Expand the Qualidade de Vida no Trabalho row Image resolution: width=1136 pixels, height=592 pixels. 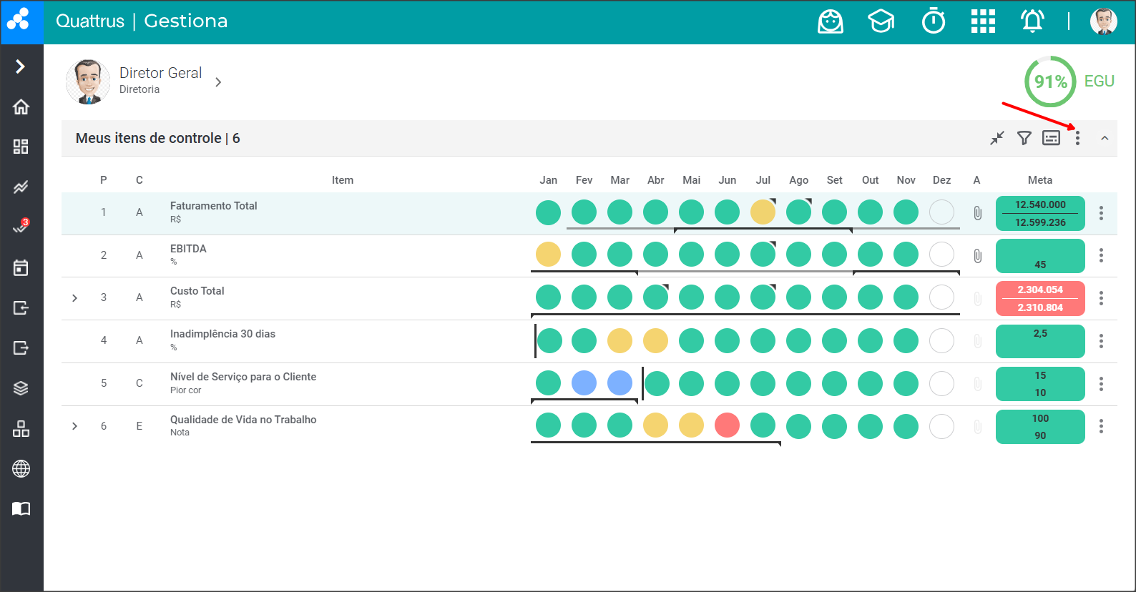coord(75,426)
